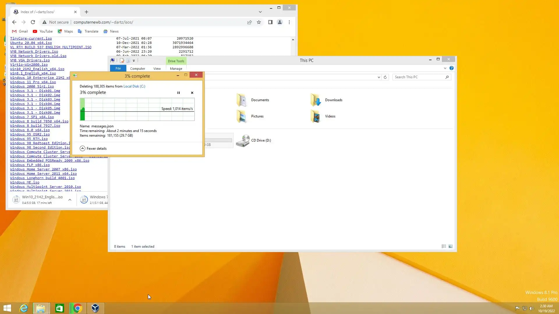
Task: Reload the Chrome page
Action: click(33, 22)
